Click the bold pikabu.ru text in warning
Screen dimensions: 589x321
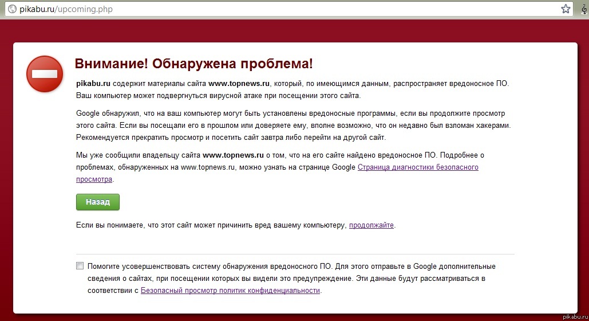tap(93, 84)
